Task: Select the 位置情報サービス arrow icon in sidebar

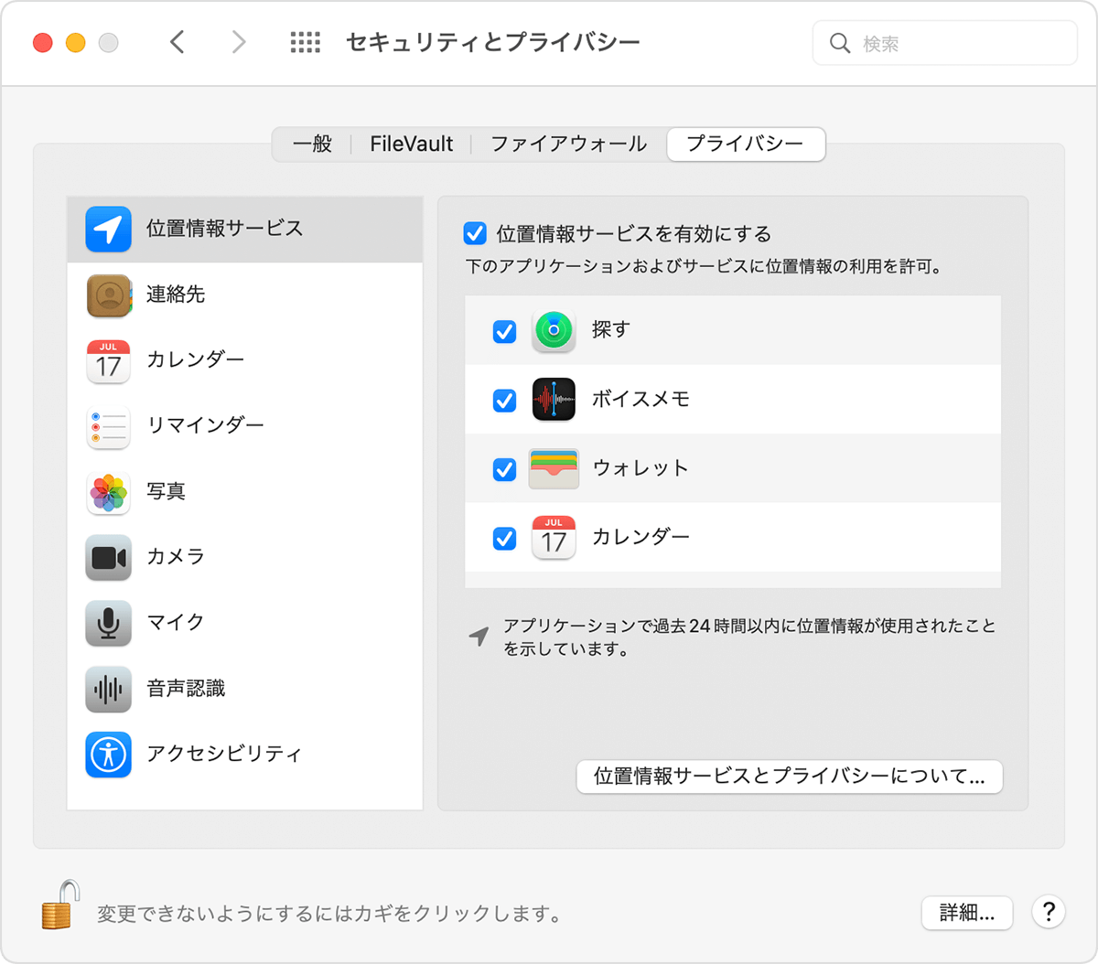Action: tap(108, 229)
